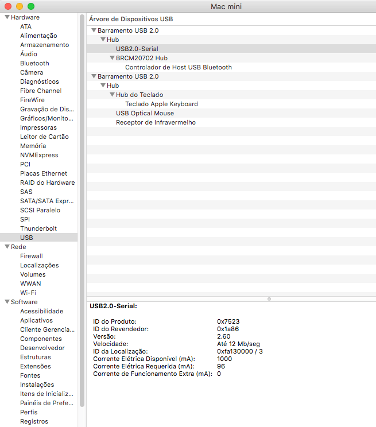Open PCI in the sidebar
Screen dimensions: 376x427
pyautogui.click(x=25, y=164)
